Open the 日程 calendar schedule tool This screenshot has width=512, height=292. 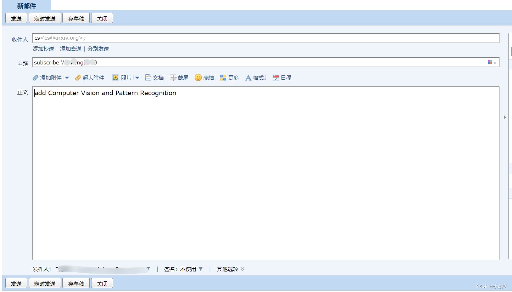point(282,78)
